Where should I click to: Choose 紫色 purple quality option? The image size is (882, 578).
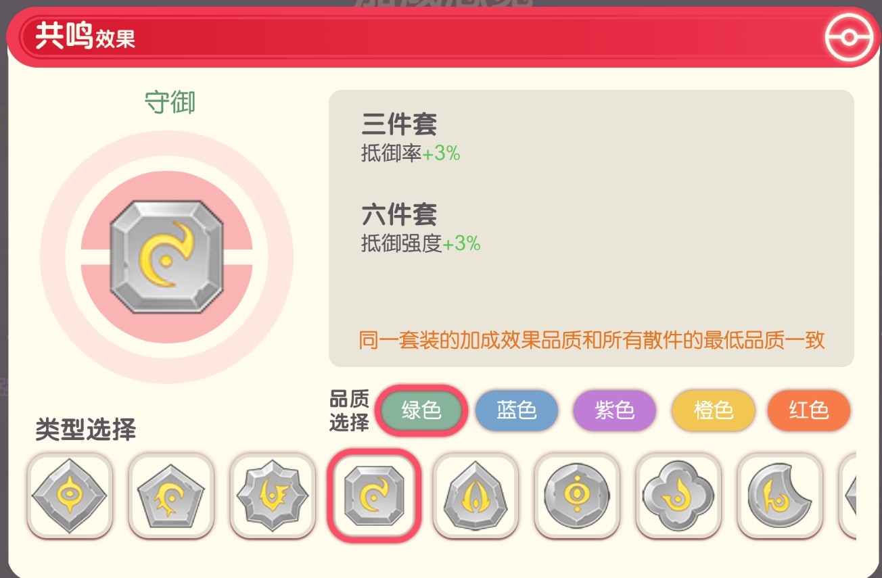(614, 410)
